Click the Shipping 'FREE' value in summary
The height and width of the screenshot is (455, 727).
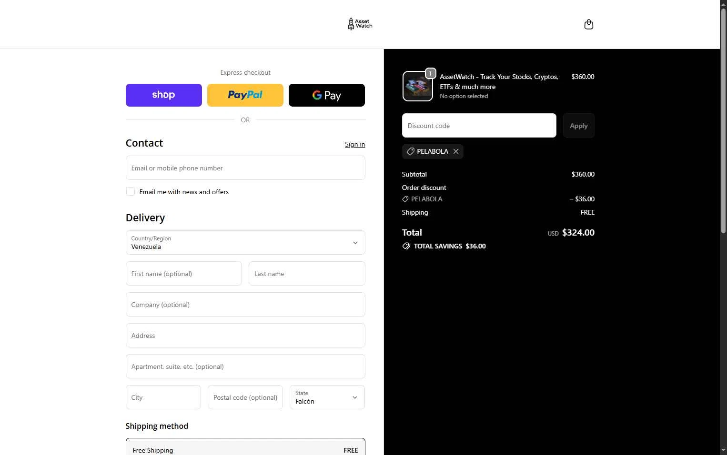(x=587, y=212)
